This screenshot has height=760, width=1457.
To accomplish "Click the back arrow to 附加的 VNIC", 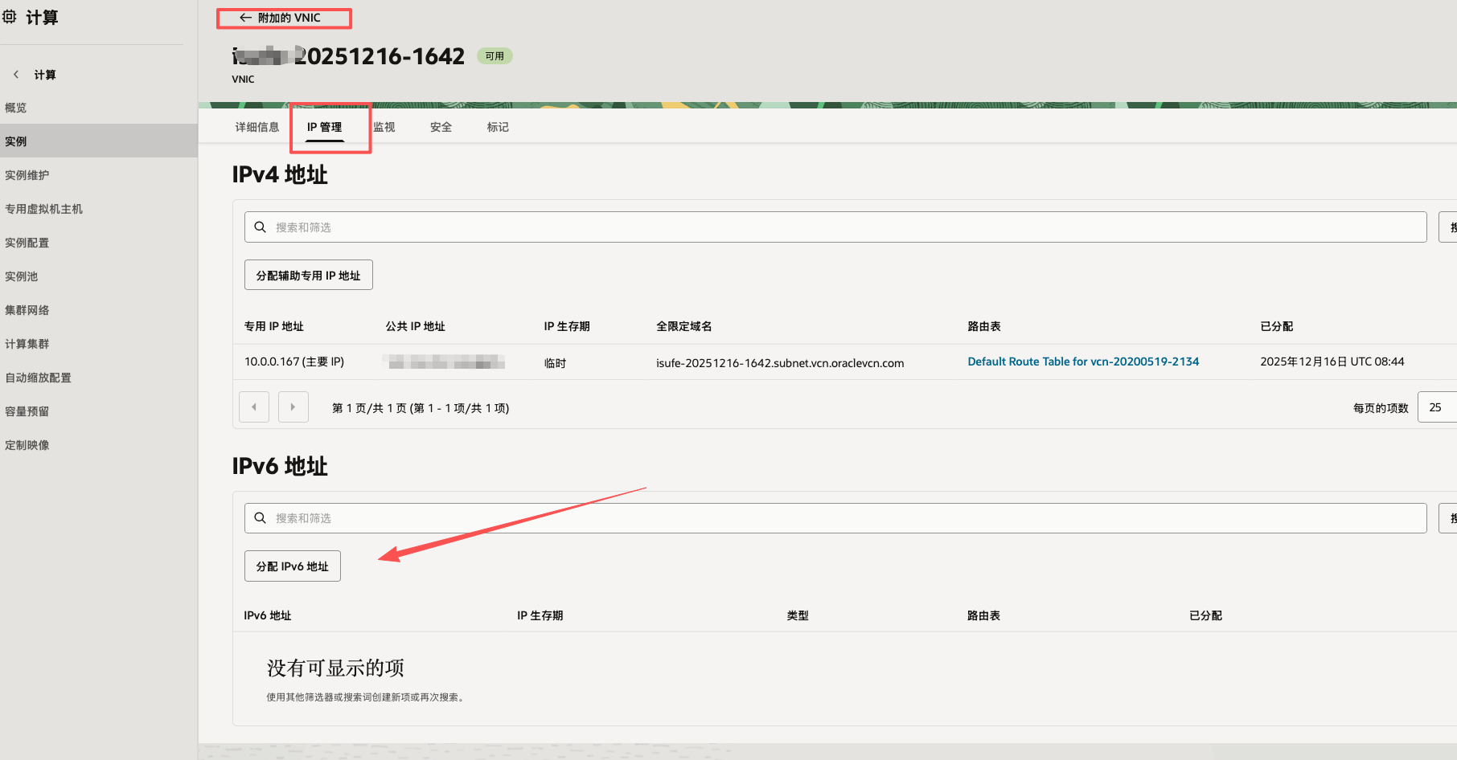I will point(246,18).
